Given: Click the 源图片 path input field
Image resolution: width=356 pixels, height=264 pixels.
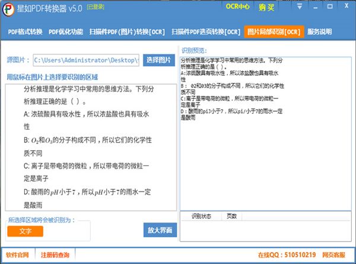Looking at the screenshot, I should tap(86, 60).
